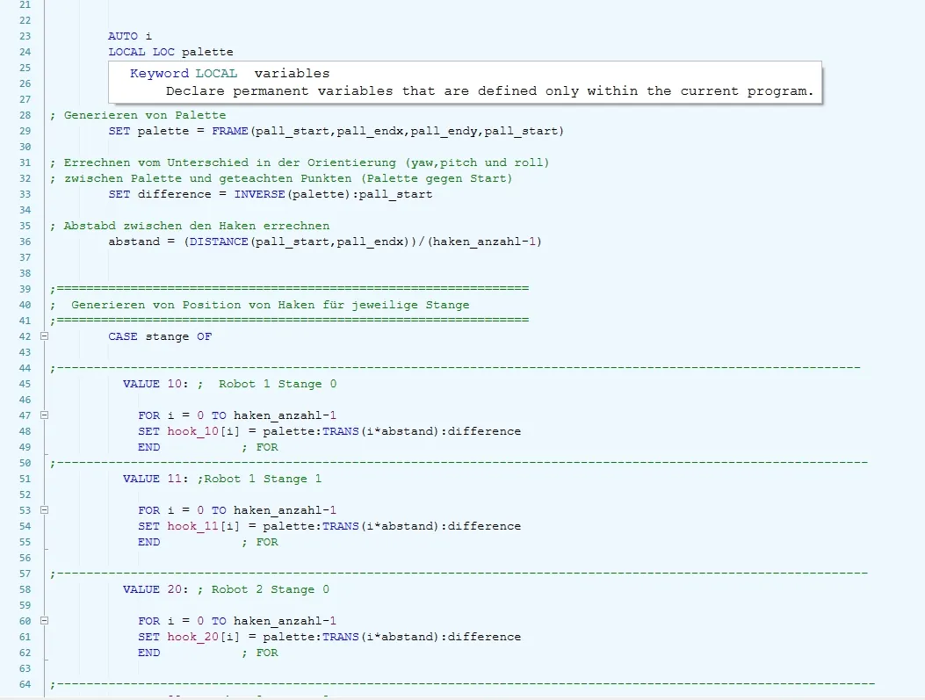Click the END keyword on line 55
This screenshot has height=700, width=925.
[x=148, y=542]
